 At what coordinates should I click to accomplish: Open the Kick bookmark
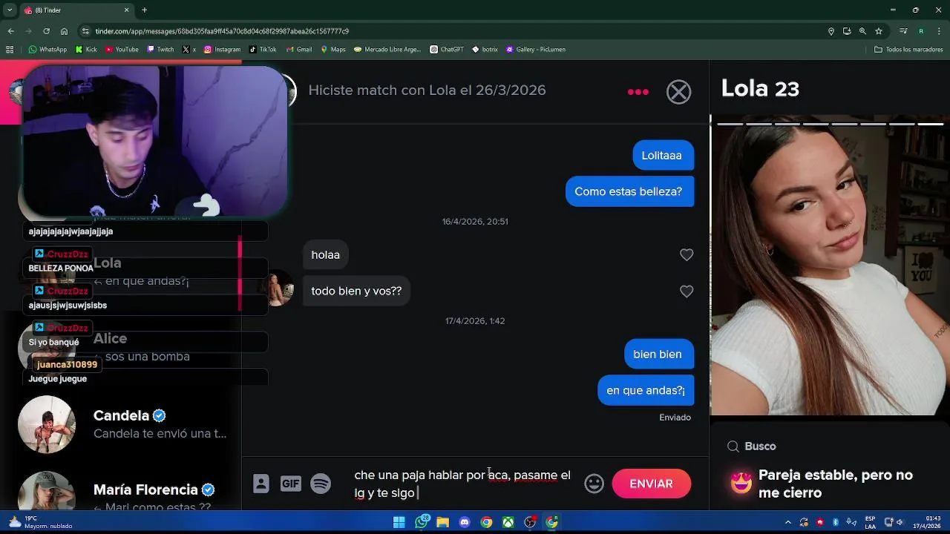tap(86, 50)
